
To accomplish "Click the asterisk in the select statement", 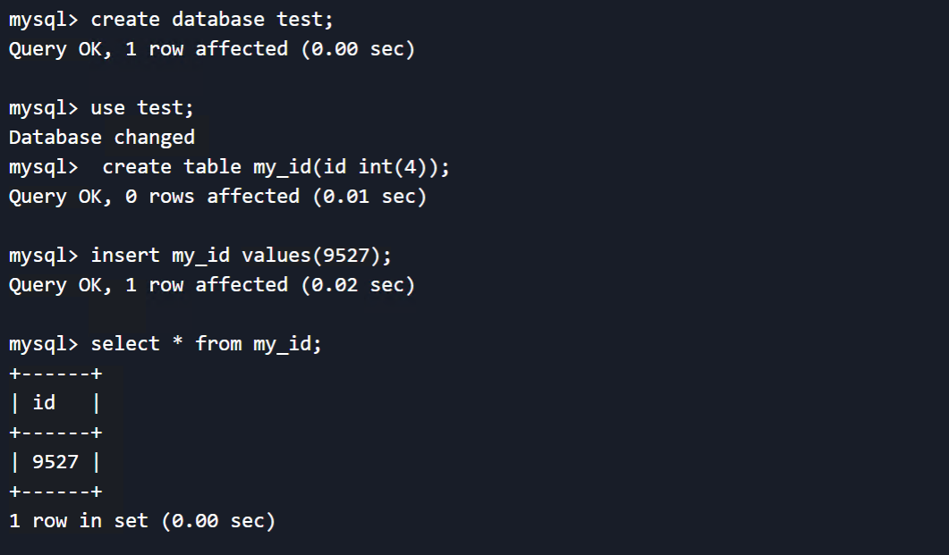I will (x=177, y=341).
